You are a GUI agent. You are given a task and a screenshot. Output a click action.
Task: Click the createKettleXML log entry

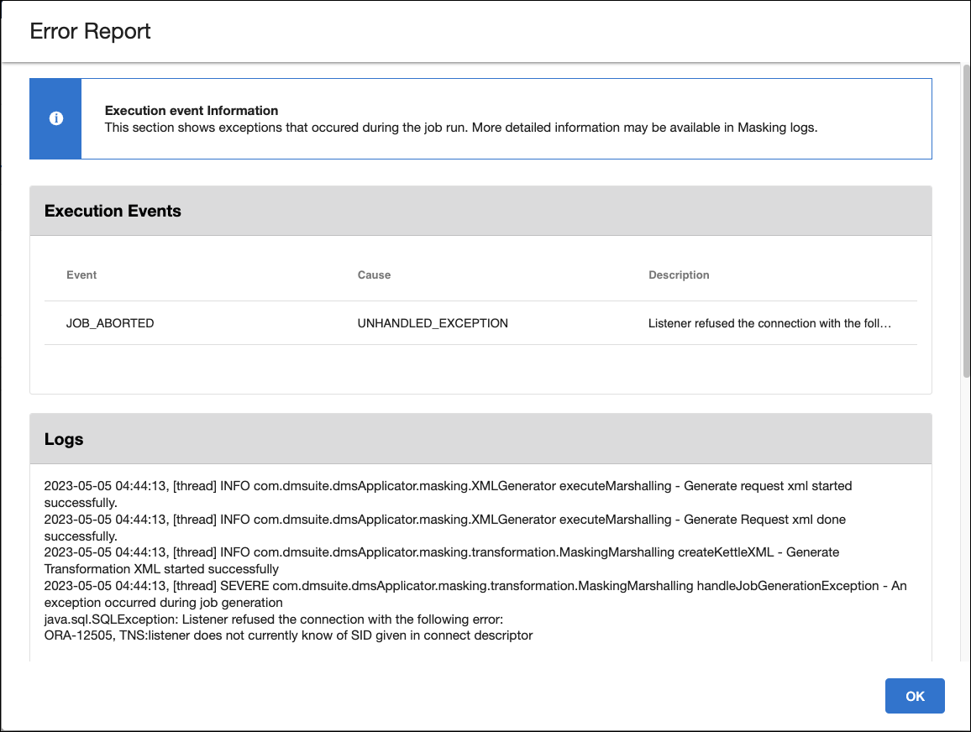pos(441,552)
